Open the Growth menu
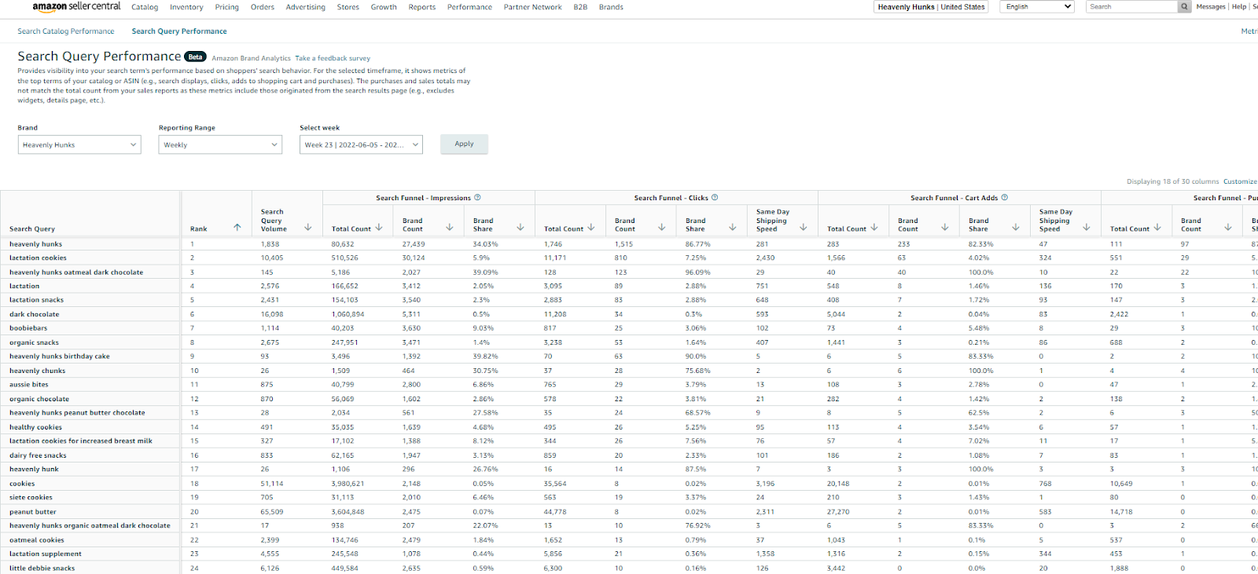The image size is (1258, 574). click(x=384, y=7)
